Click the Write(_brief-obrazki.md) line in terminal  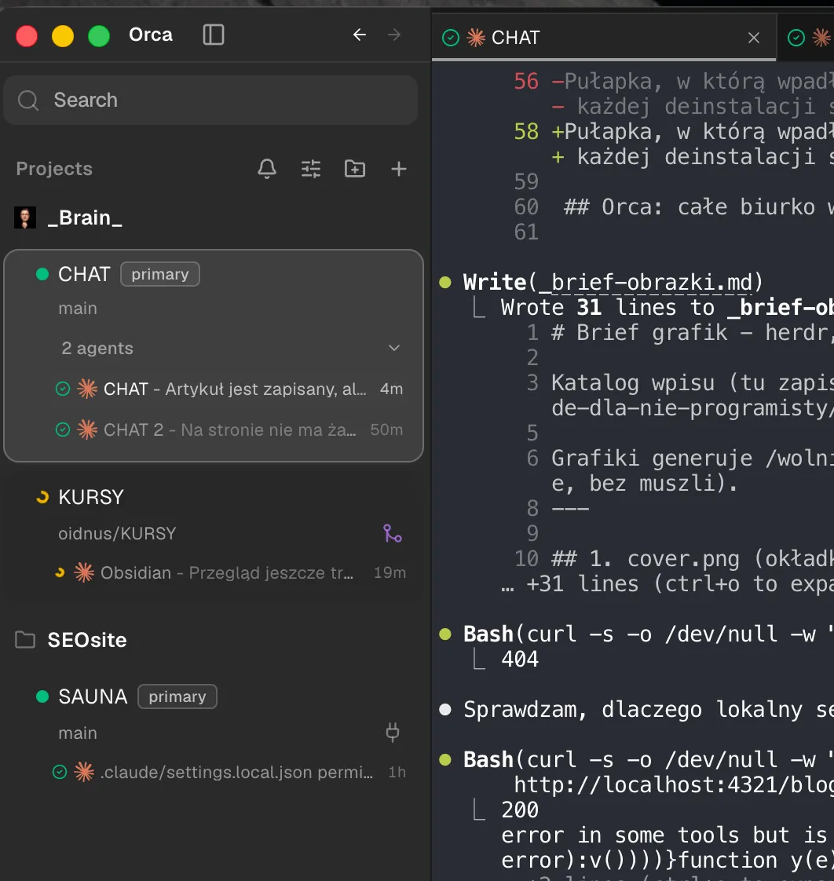[x=613, y=282]
